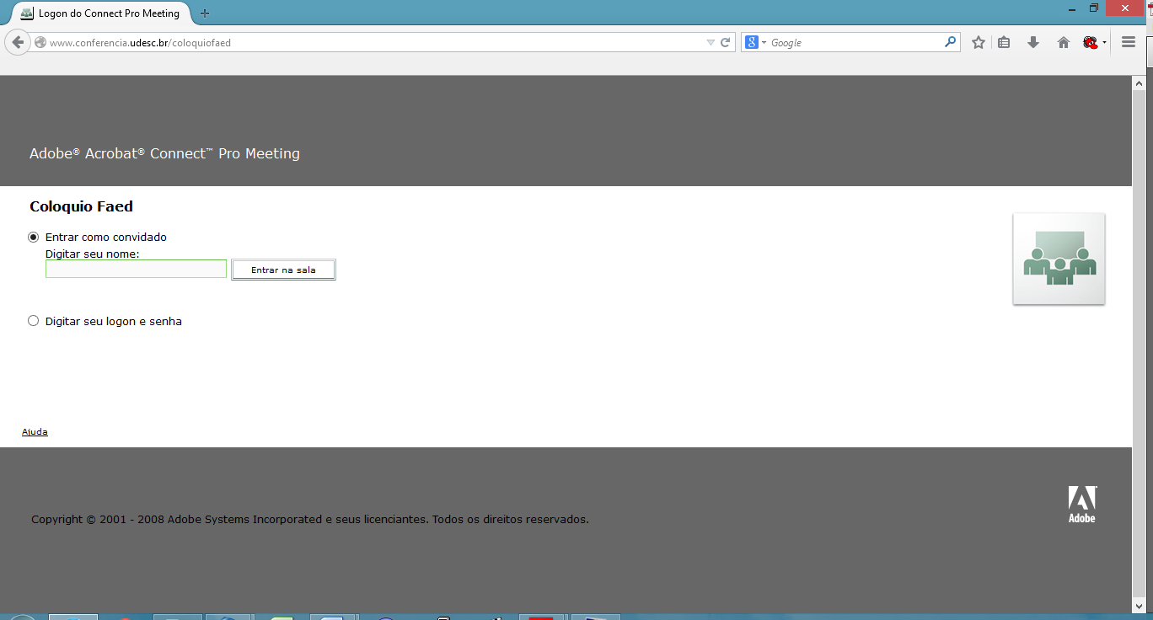The width and height of the screenshot is (1153, 620).
Task: Click 'Adobe Acrobat Connect Pro Meeting' header text
Action: 164,153
